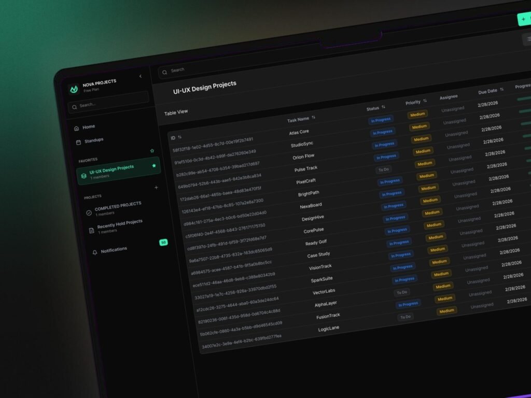Open Standups in the sidebar
531x398 pixels.
pyautogui.click(x=94, y=140)
